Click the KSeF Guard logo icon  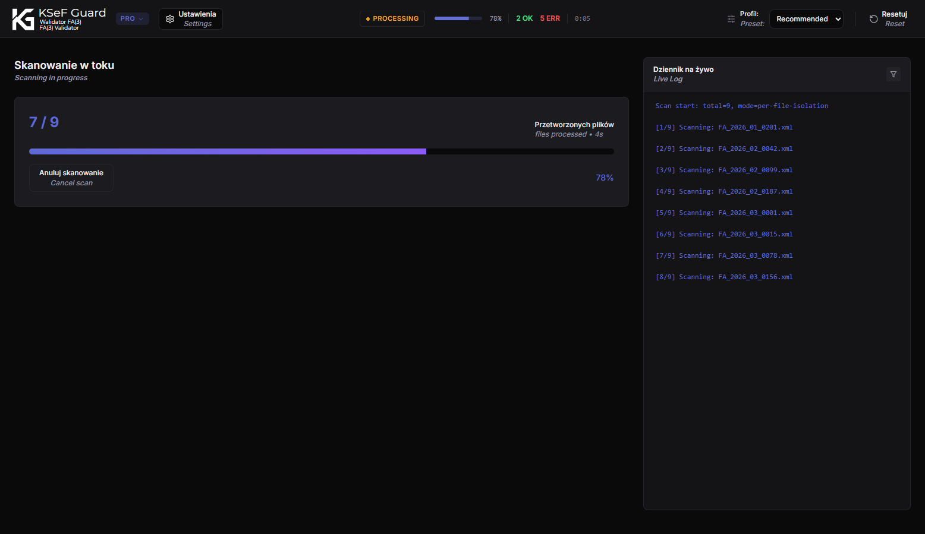23,19
